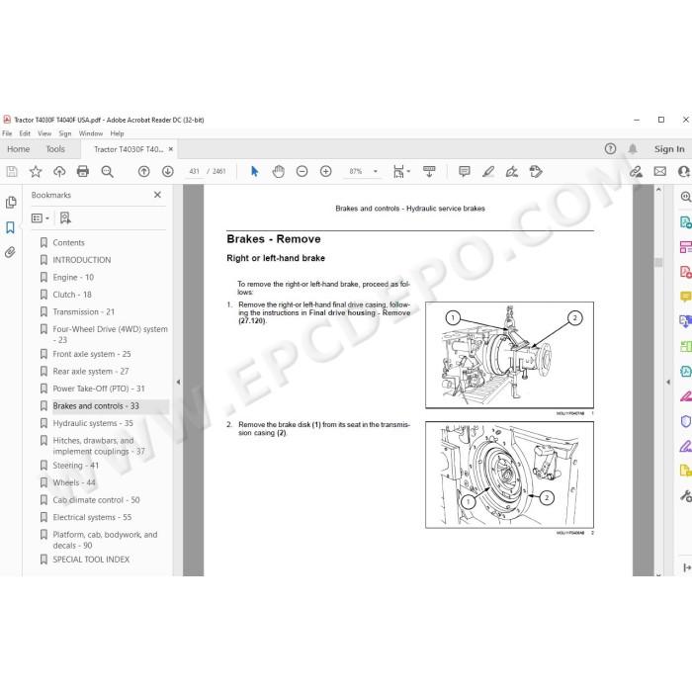
Task: Zoom in with the plus icon
Action: (x=325, y=171)
